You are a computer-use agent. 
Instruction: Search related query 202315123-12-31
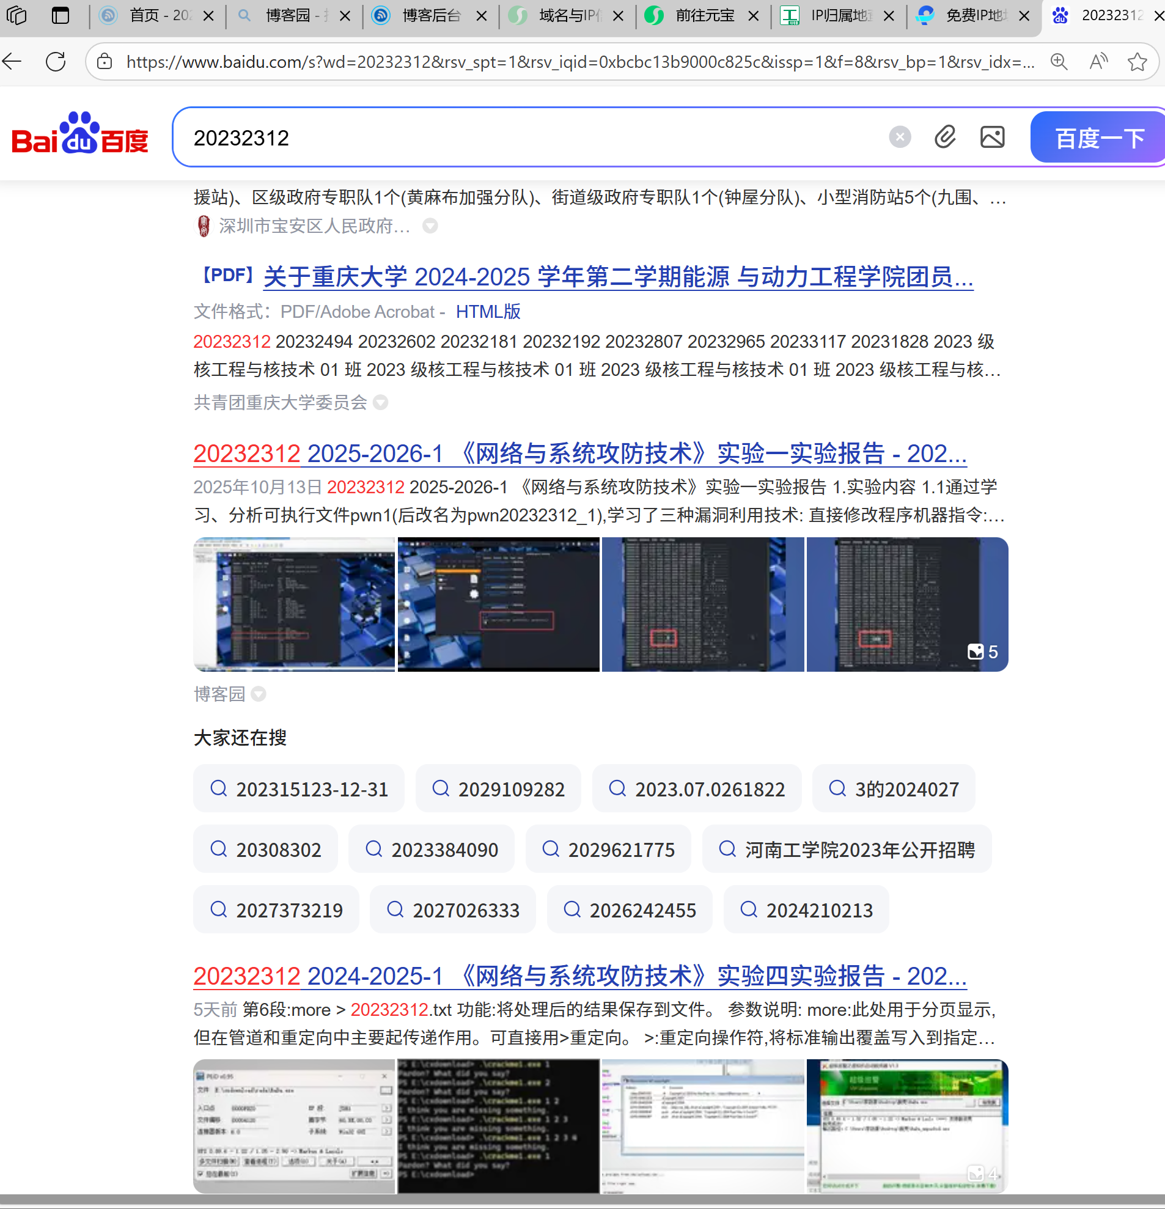tap(298, 788)
